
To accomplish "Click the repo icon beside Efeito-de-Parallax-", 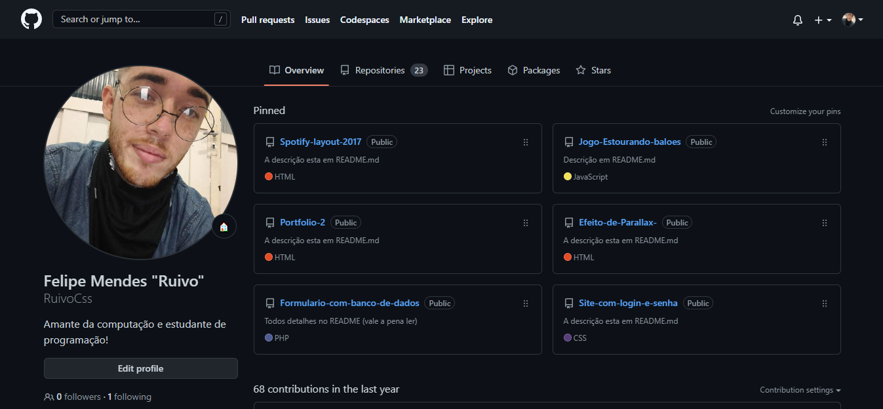I will [x=568, y=223].
